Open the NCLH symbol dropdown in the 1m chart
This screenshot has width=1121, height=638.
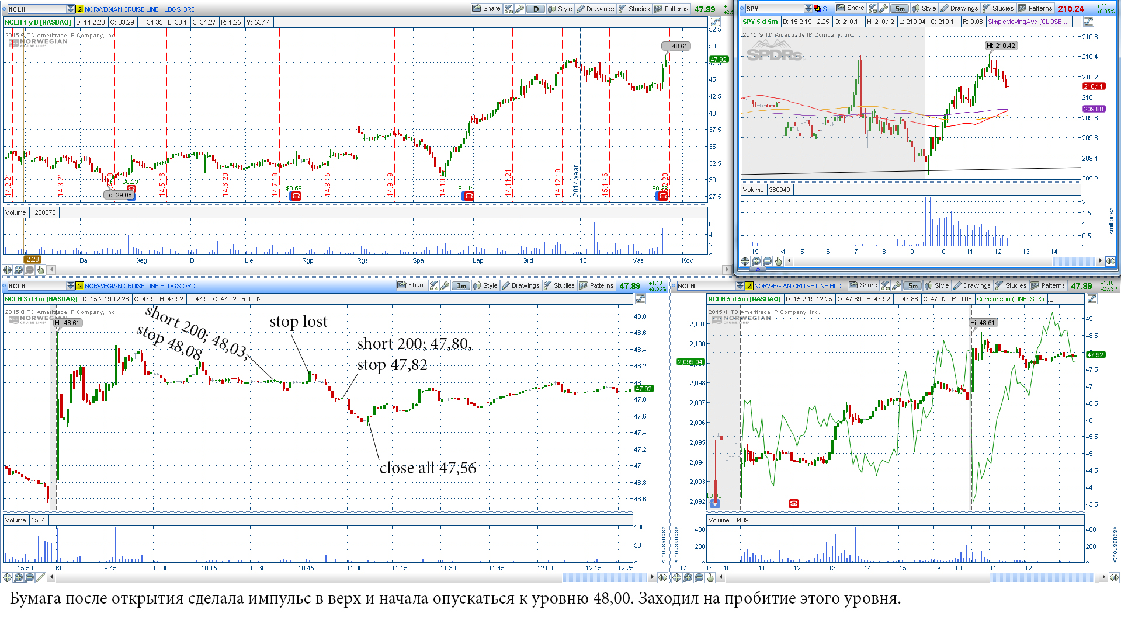[71, 285]
